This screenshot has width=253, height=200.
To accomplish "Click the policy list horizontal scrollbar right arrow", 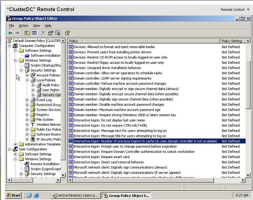I will (243, 180).
